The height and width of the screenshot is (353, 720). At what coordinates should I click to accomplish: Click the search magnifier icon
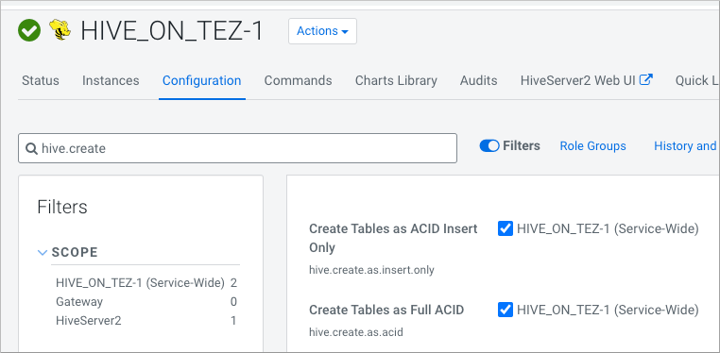point(31,148)
